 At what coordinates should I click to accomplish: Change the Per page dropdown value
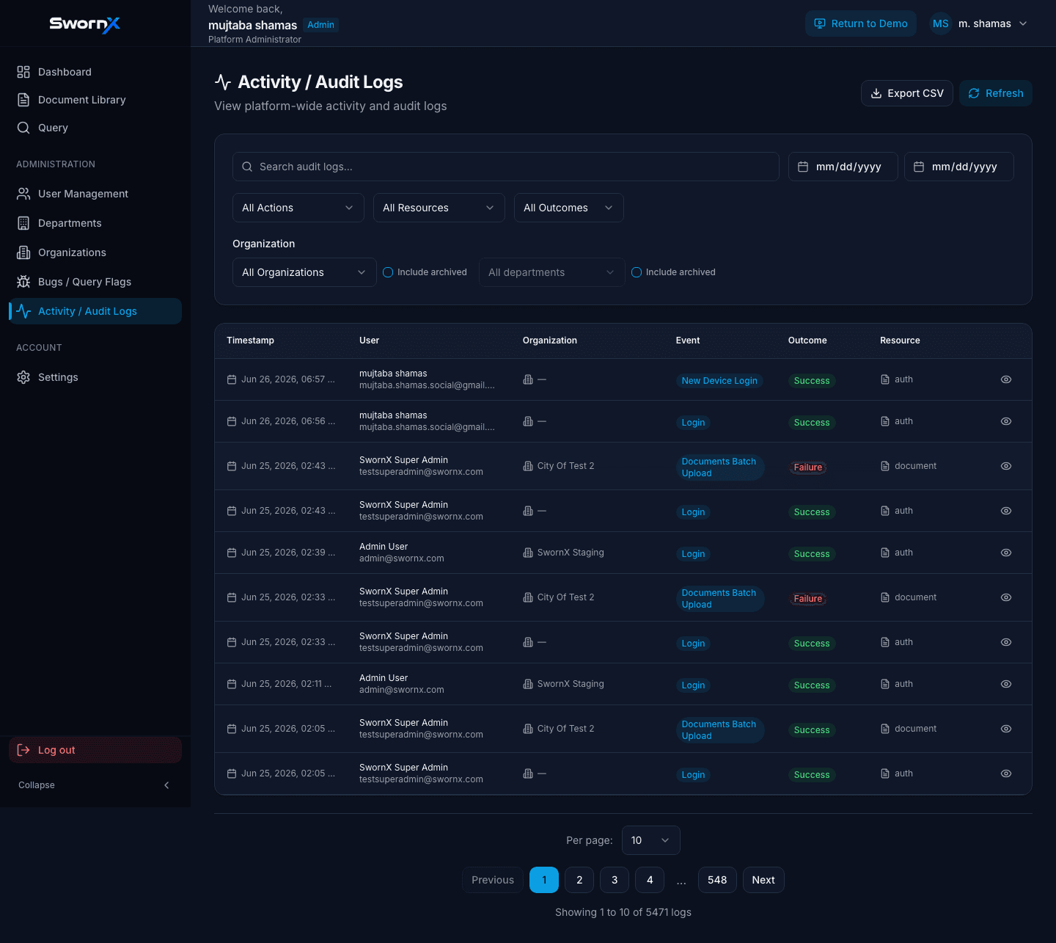651,840
